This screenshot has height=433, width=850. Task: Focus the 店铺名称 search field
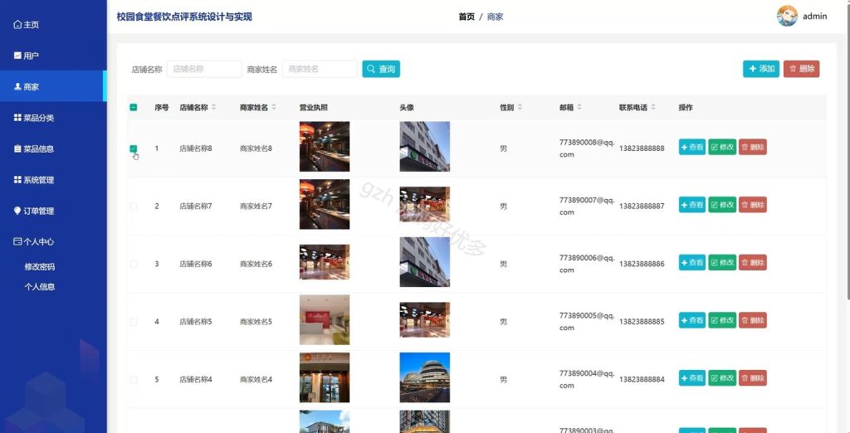tap(204, 69)
